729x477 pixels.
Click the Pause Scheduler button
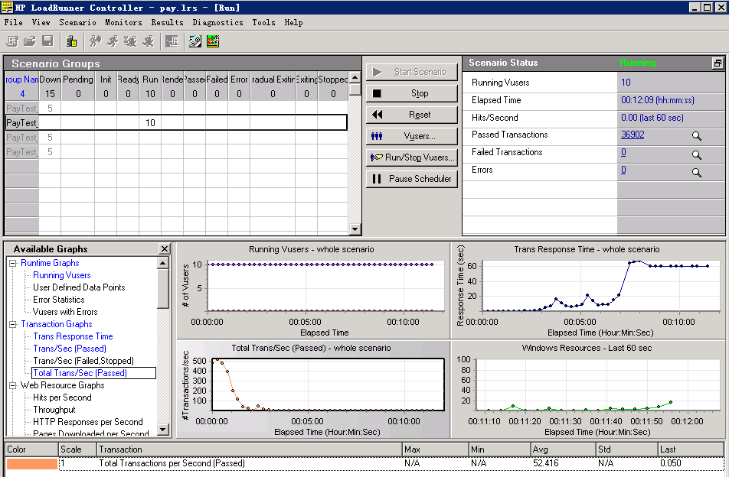412,179
